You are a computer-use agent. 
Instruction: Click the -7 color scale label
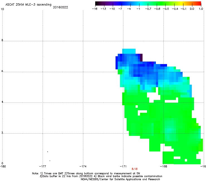[120, 9]
